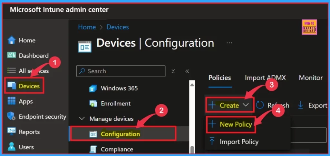330x156 pixels.
Task: Click the Enrollment icon
Action: click(93, 104)
